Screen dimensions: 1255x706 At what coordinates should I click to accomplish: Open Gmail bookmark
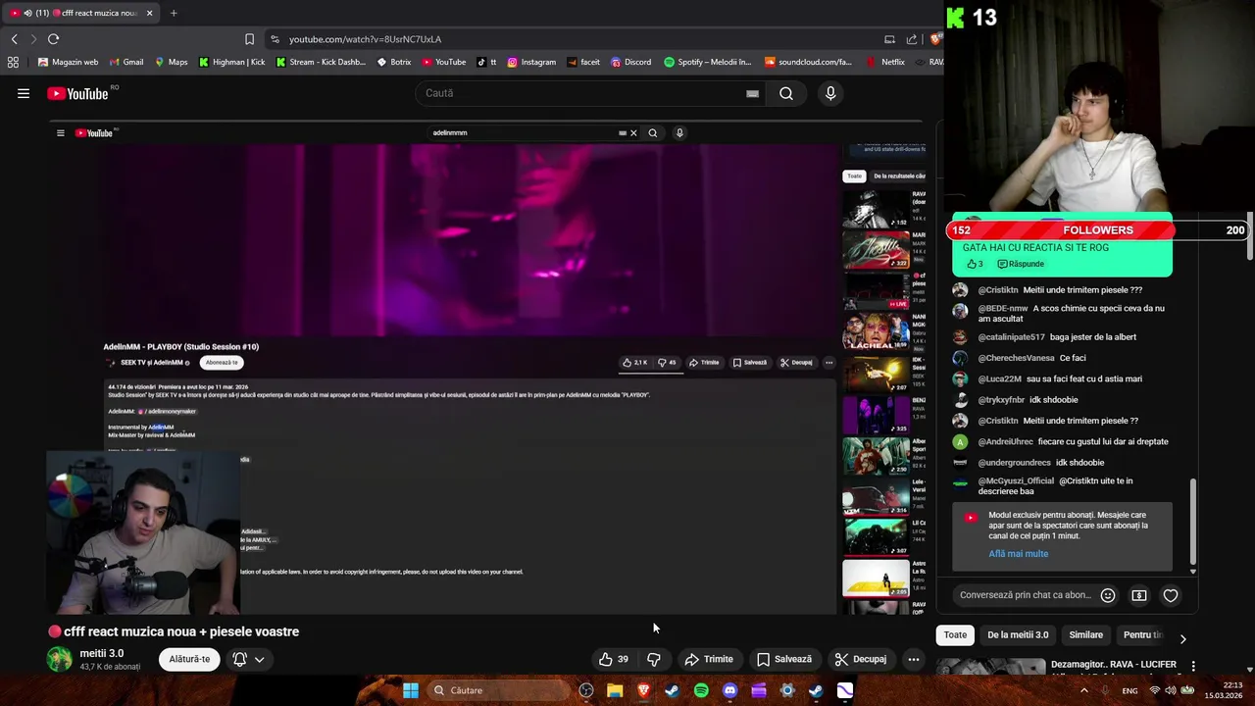(x=126, y=62)
